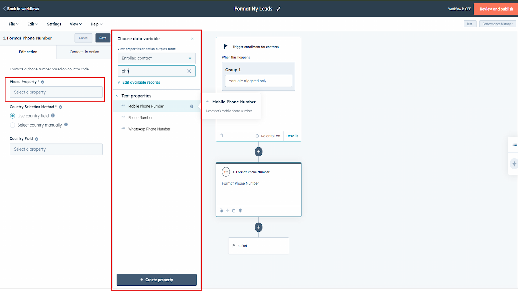Image resolution: width=518 pixels, height=291 pixels.
Task: Collapse the Text properties section
Action: [117, 96]
